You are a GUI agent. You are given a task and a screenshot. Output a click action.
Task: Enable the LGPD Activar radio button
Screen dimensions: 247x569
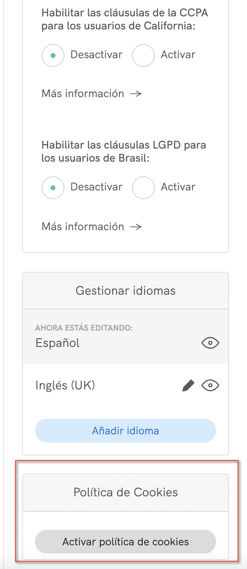[x=143, y=188]
